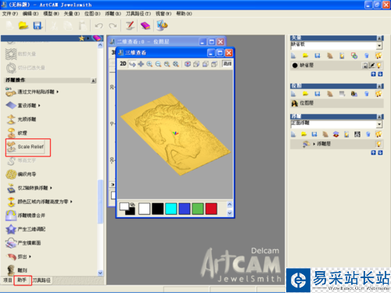
Task: Open the 文件 menu
Action: (10, 13)
